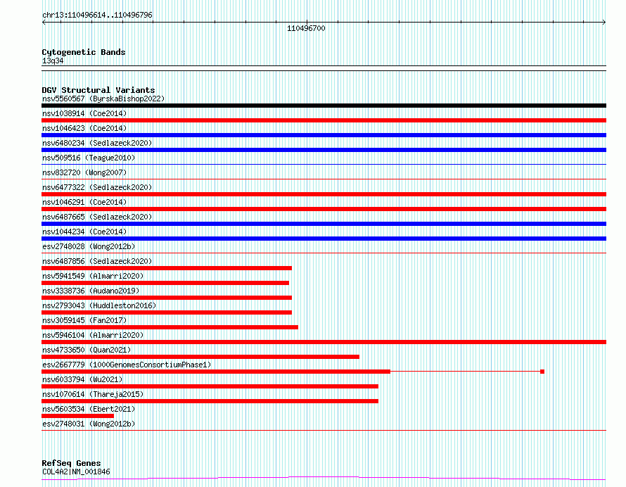Open variant nsv5560567 (ByrskaBishop2022) label
626x487 pixels.
click(x=103, y=99)
